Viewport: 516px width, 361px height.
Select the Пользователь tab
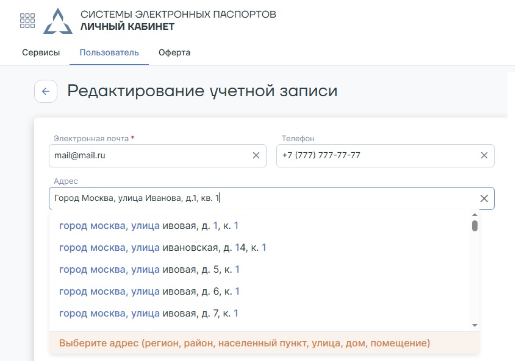click(109, 52)
